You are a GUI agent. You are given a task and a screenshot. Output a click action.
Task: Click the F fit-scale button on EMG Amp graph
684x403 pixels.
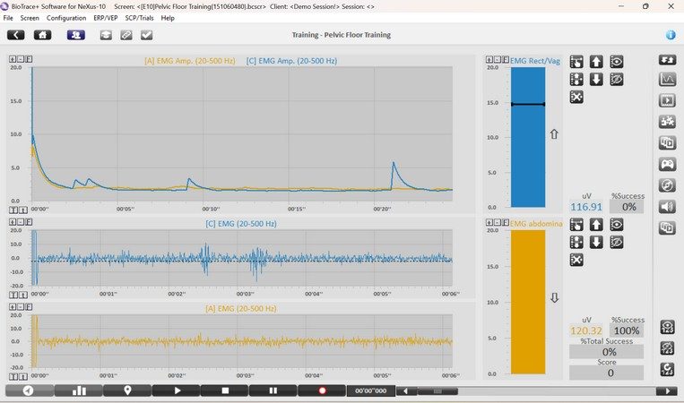29,59
